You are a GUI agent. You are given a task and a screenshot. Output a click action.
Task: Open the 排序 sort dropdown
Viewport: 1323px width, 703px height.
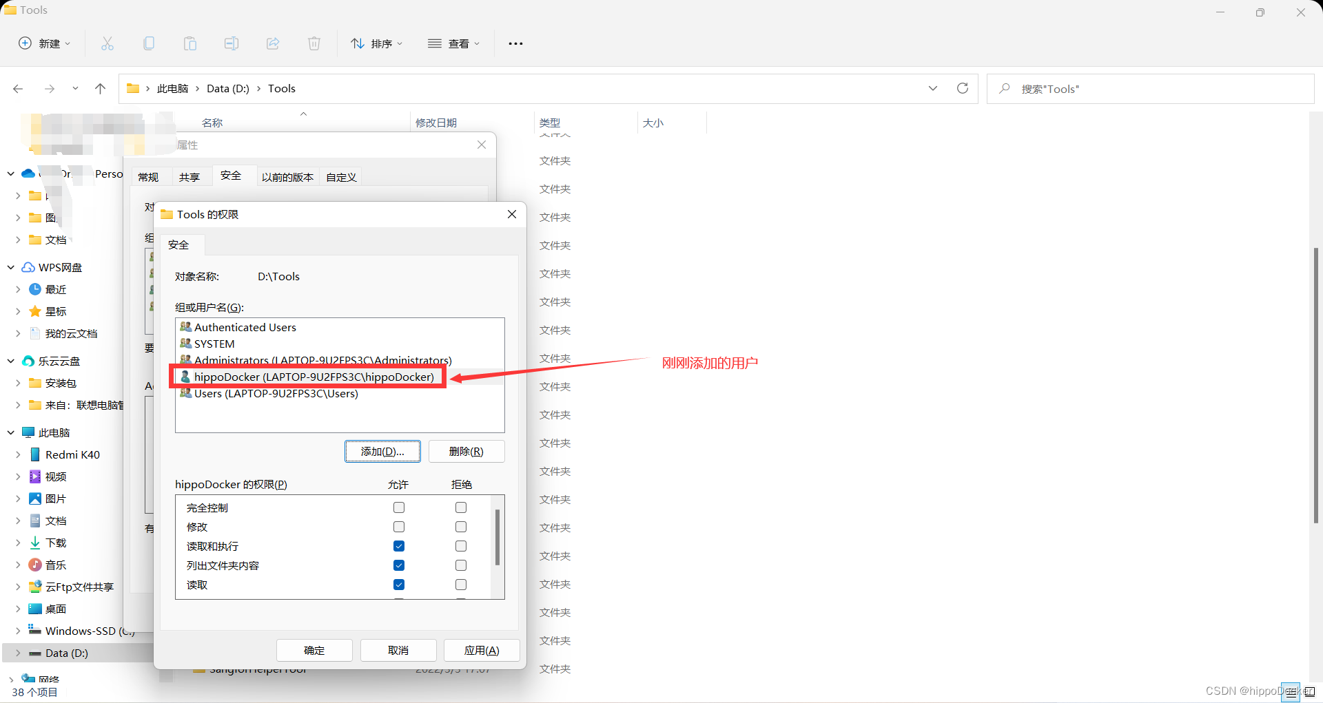(x=377, y=43)
